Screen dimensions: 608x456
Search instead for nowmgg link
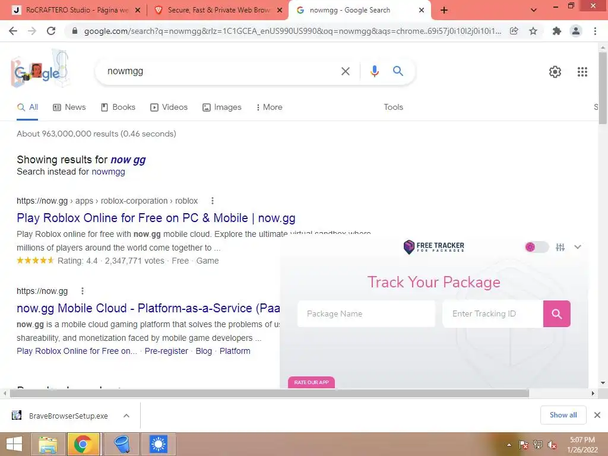[108, 172]
